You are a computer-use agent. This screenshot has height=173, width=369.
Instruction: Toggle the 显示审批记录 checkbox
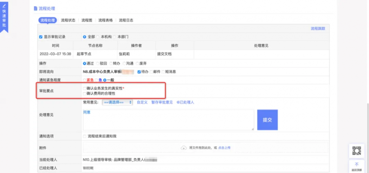(41, 37)
